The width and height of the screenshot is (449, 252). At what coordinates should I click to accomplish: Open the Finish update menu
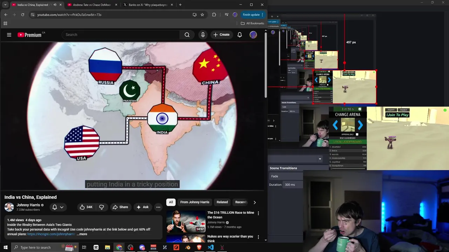(x=254, y=15)
